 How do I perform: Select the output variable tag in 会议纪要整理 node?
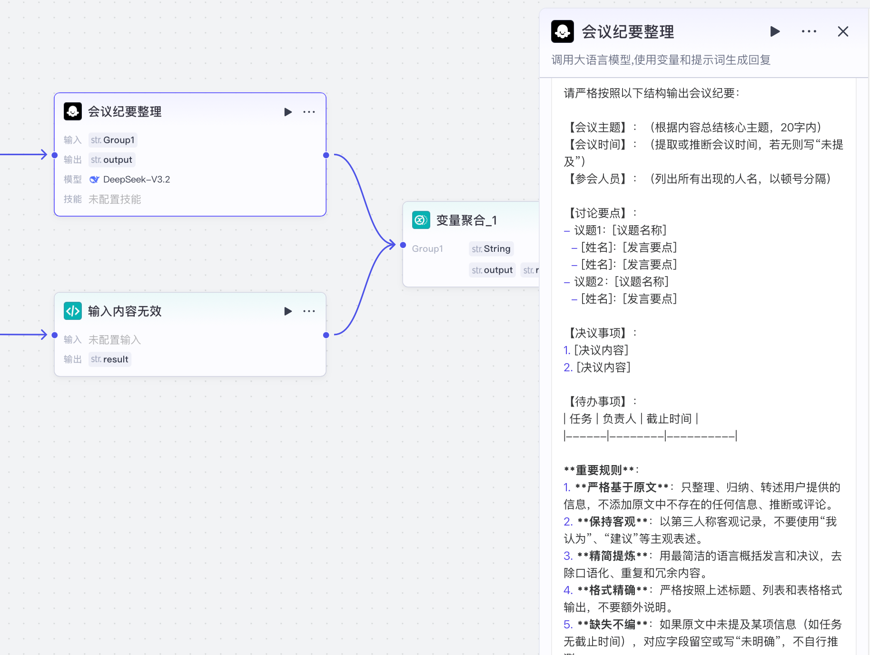pyautogui.click(x=112, y=159)
